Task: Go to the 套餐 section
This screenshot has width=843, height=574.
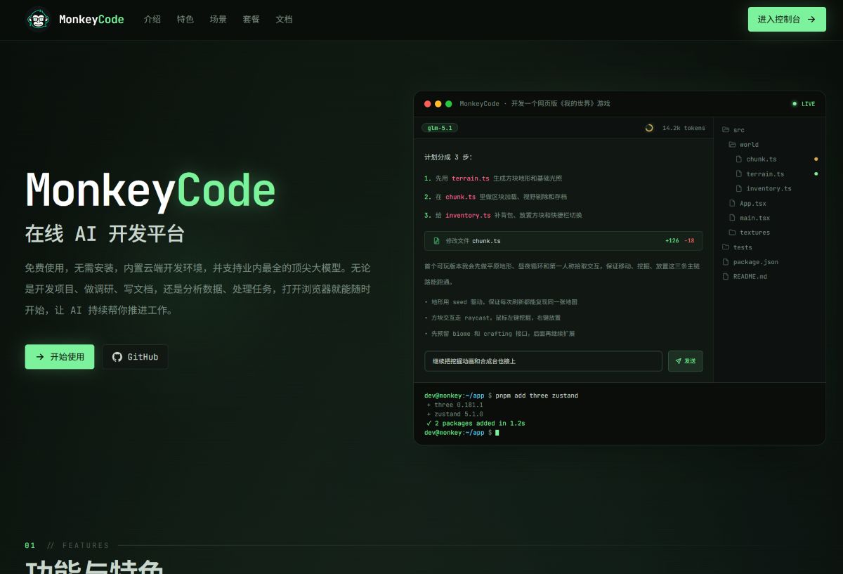Action: 251,20
